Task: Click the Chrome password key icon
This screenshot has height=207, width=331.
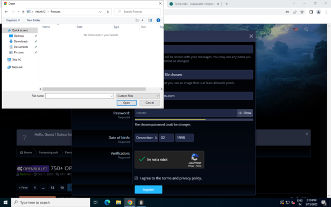Action: pyautogui.click(x=287, y=12)
